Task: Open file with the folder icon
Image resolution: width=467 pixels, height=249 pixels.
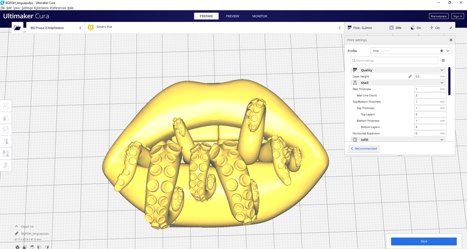Action: pos(17,28)
